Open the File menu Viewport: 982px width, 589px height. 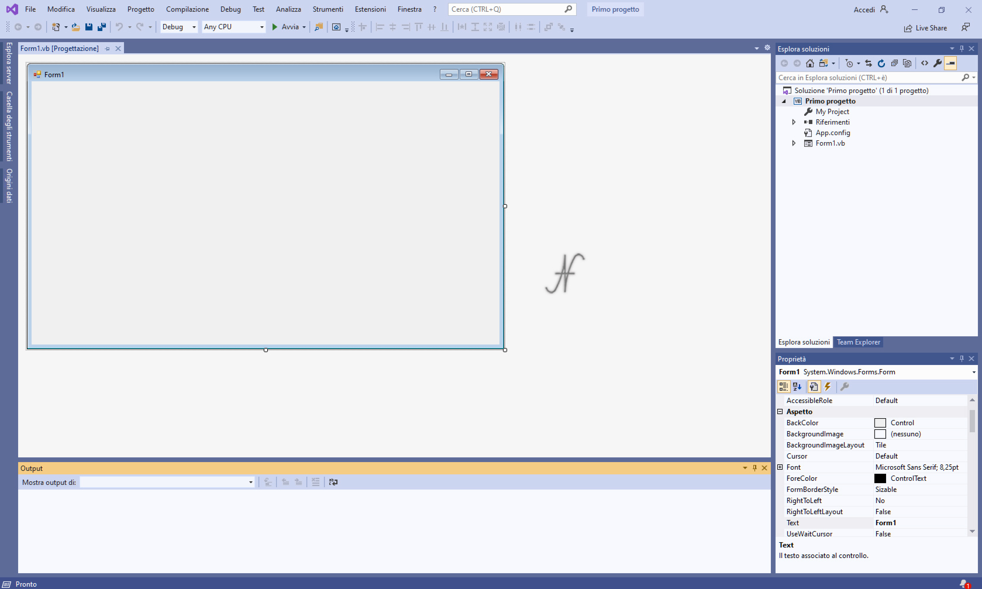point(30,9)
